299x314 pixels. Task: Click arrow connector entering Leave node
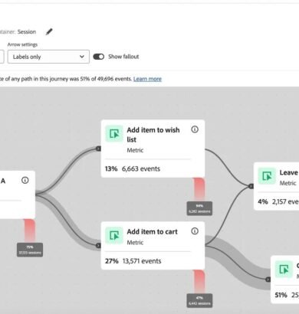(251, 186)
